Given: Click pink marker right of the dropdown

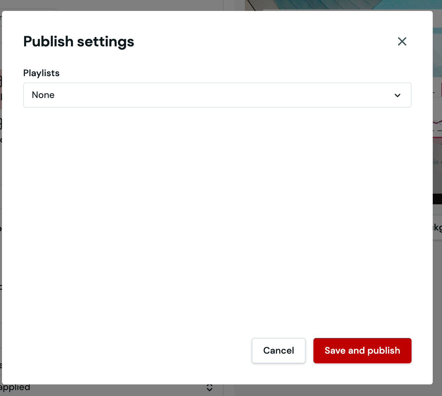Looking at the screenshot, I should pyautogui.click(x=441, y=89).
